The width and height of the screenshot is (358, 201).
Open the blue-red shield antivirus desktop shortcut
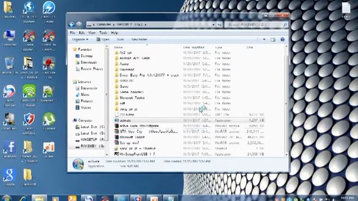(x=29, y=123)
